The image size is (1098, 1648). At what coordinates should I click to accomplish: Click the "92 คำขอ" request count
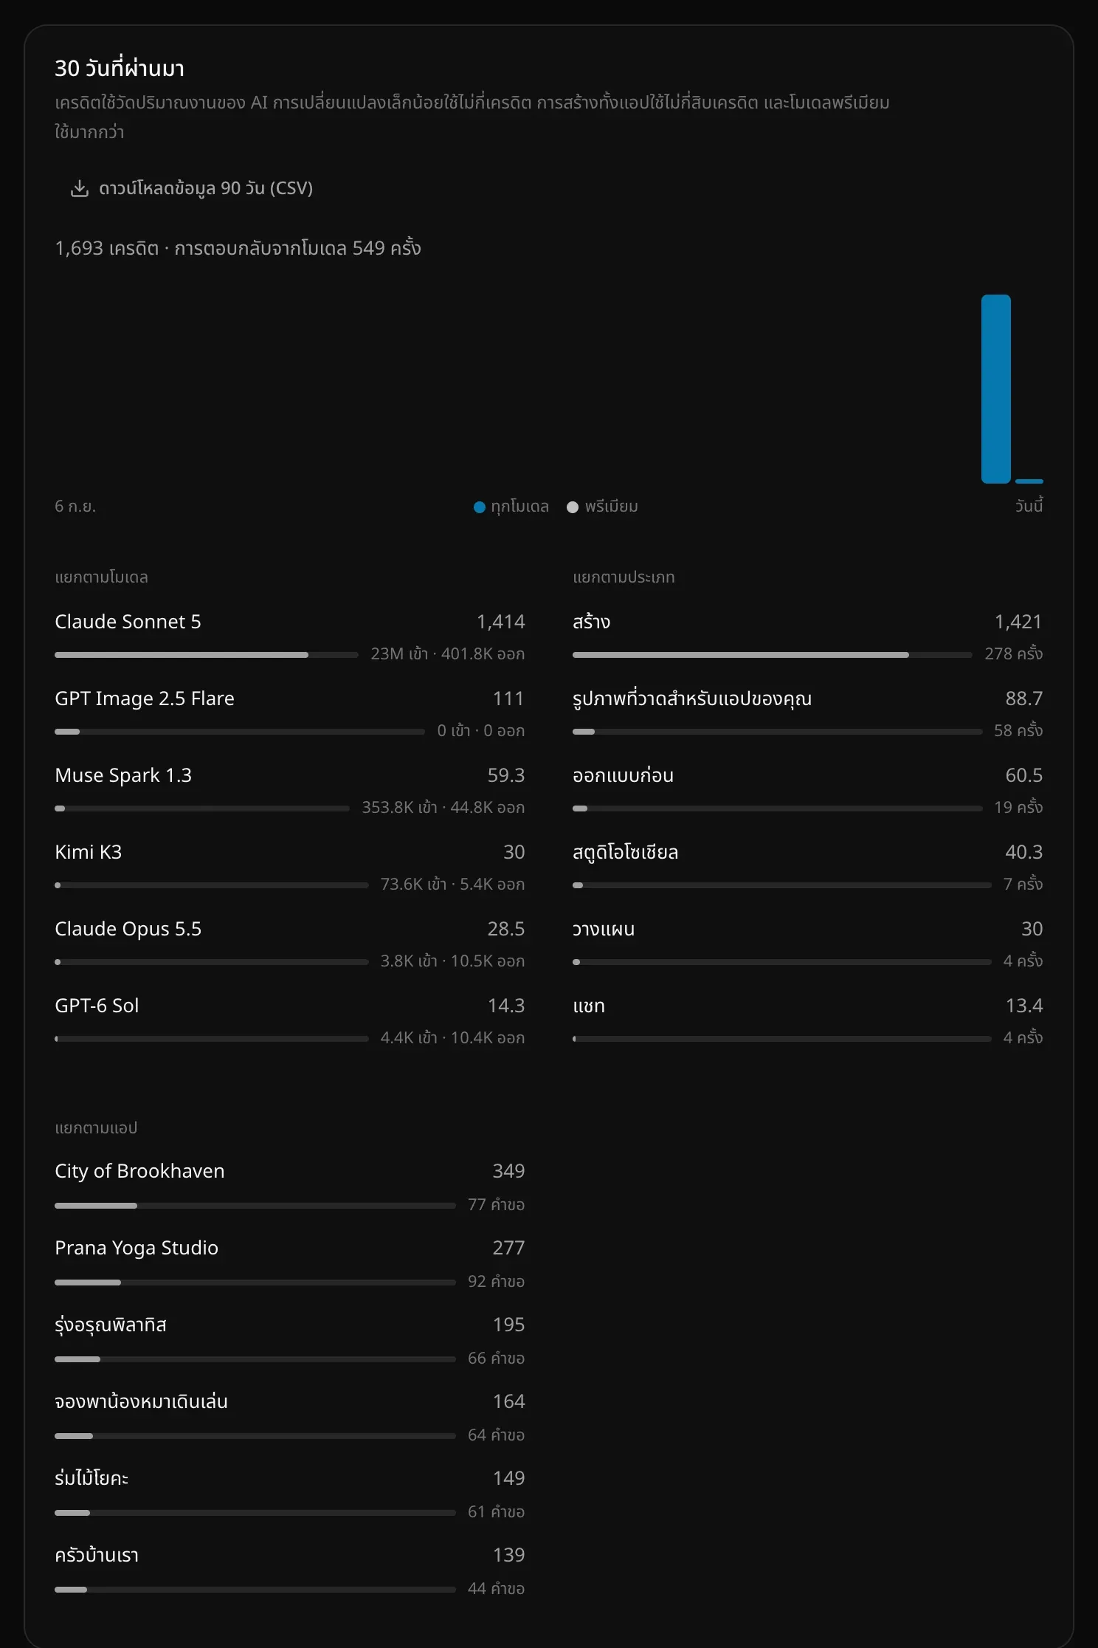click(497, 1282)
